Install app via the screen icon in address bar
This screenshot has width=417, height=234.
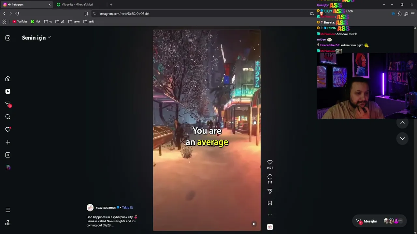click(312, 14)
